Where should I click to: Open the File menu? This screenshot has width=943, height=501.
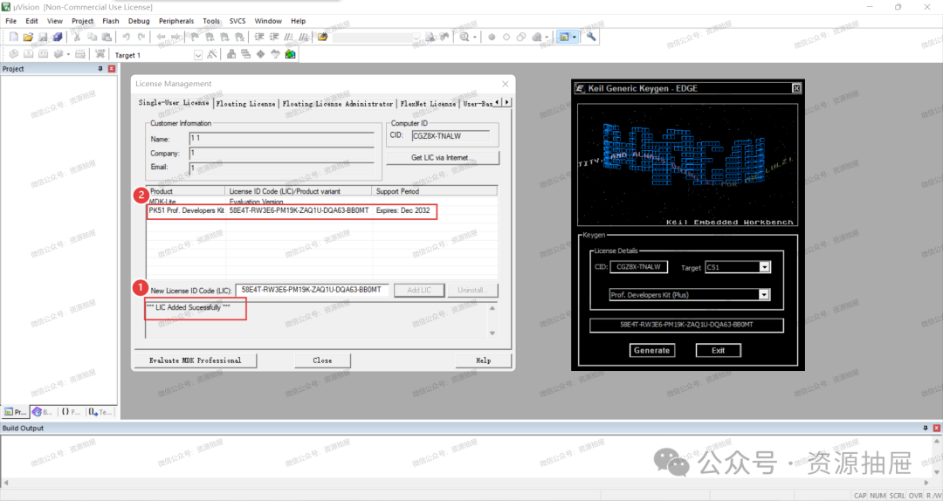coord(10,21)
